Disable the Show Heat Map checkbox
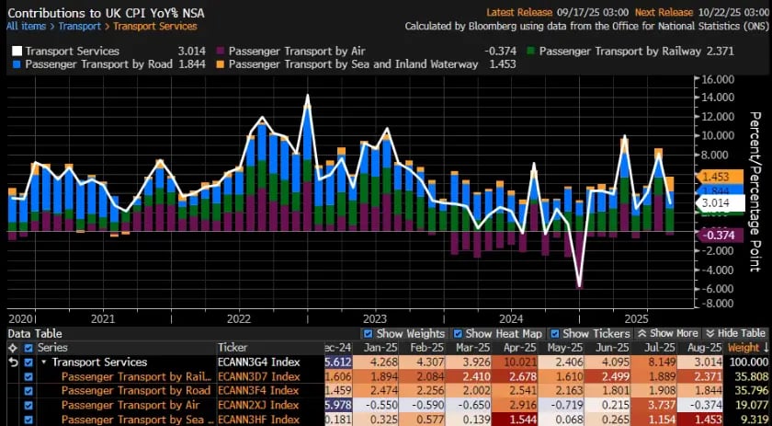Screen dimensions: 772x426 click(458, 333)
